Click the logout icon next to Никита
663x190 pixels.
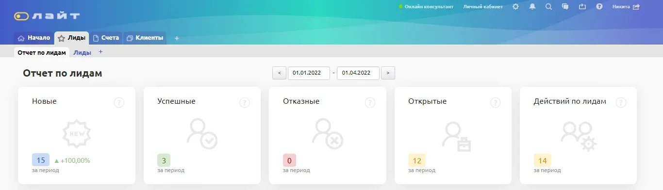coord(636,7)
